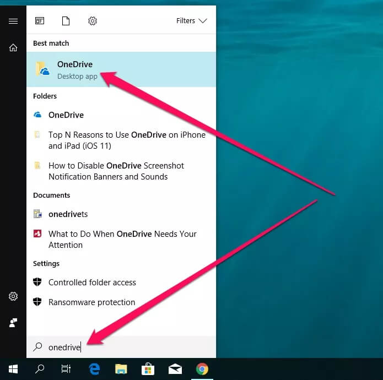
Task: Click the folder icon beside 'How to Disable OneDrive'
Action: [37, 165]
